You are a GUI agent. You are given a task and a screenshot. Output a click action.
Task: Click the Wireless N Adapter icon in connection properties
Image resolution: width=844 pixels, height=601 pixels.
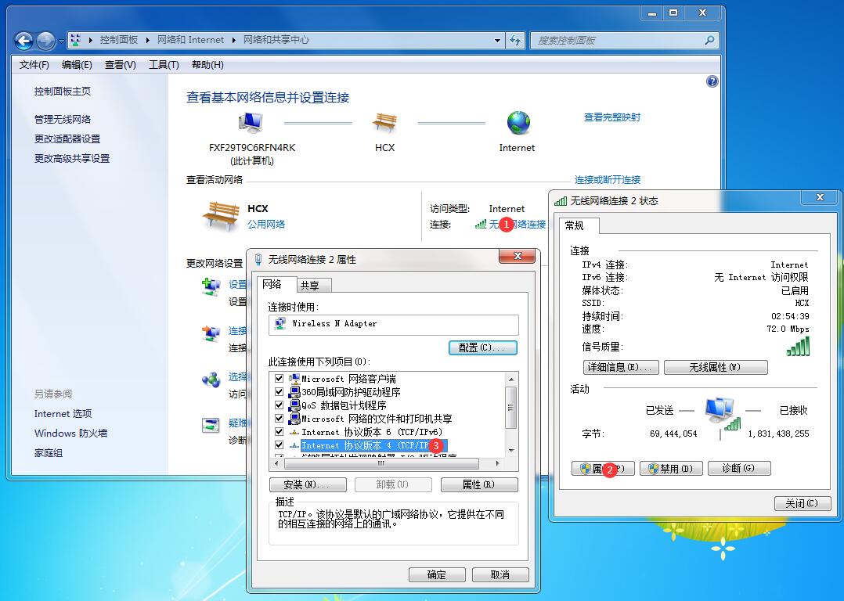click(x=278, y=324)
